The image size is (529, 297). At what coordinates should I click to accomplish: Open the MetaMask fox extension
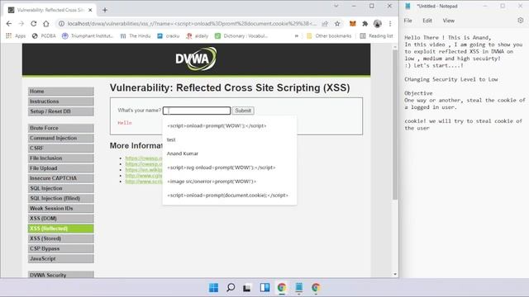click(353, 24)
